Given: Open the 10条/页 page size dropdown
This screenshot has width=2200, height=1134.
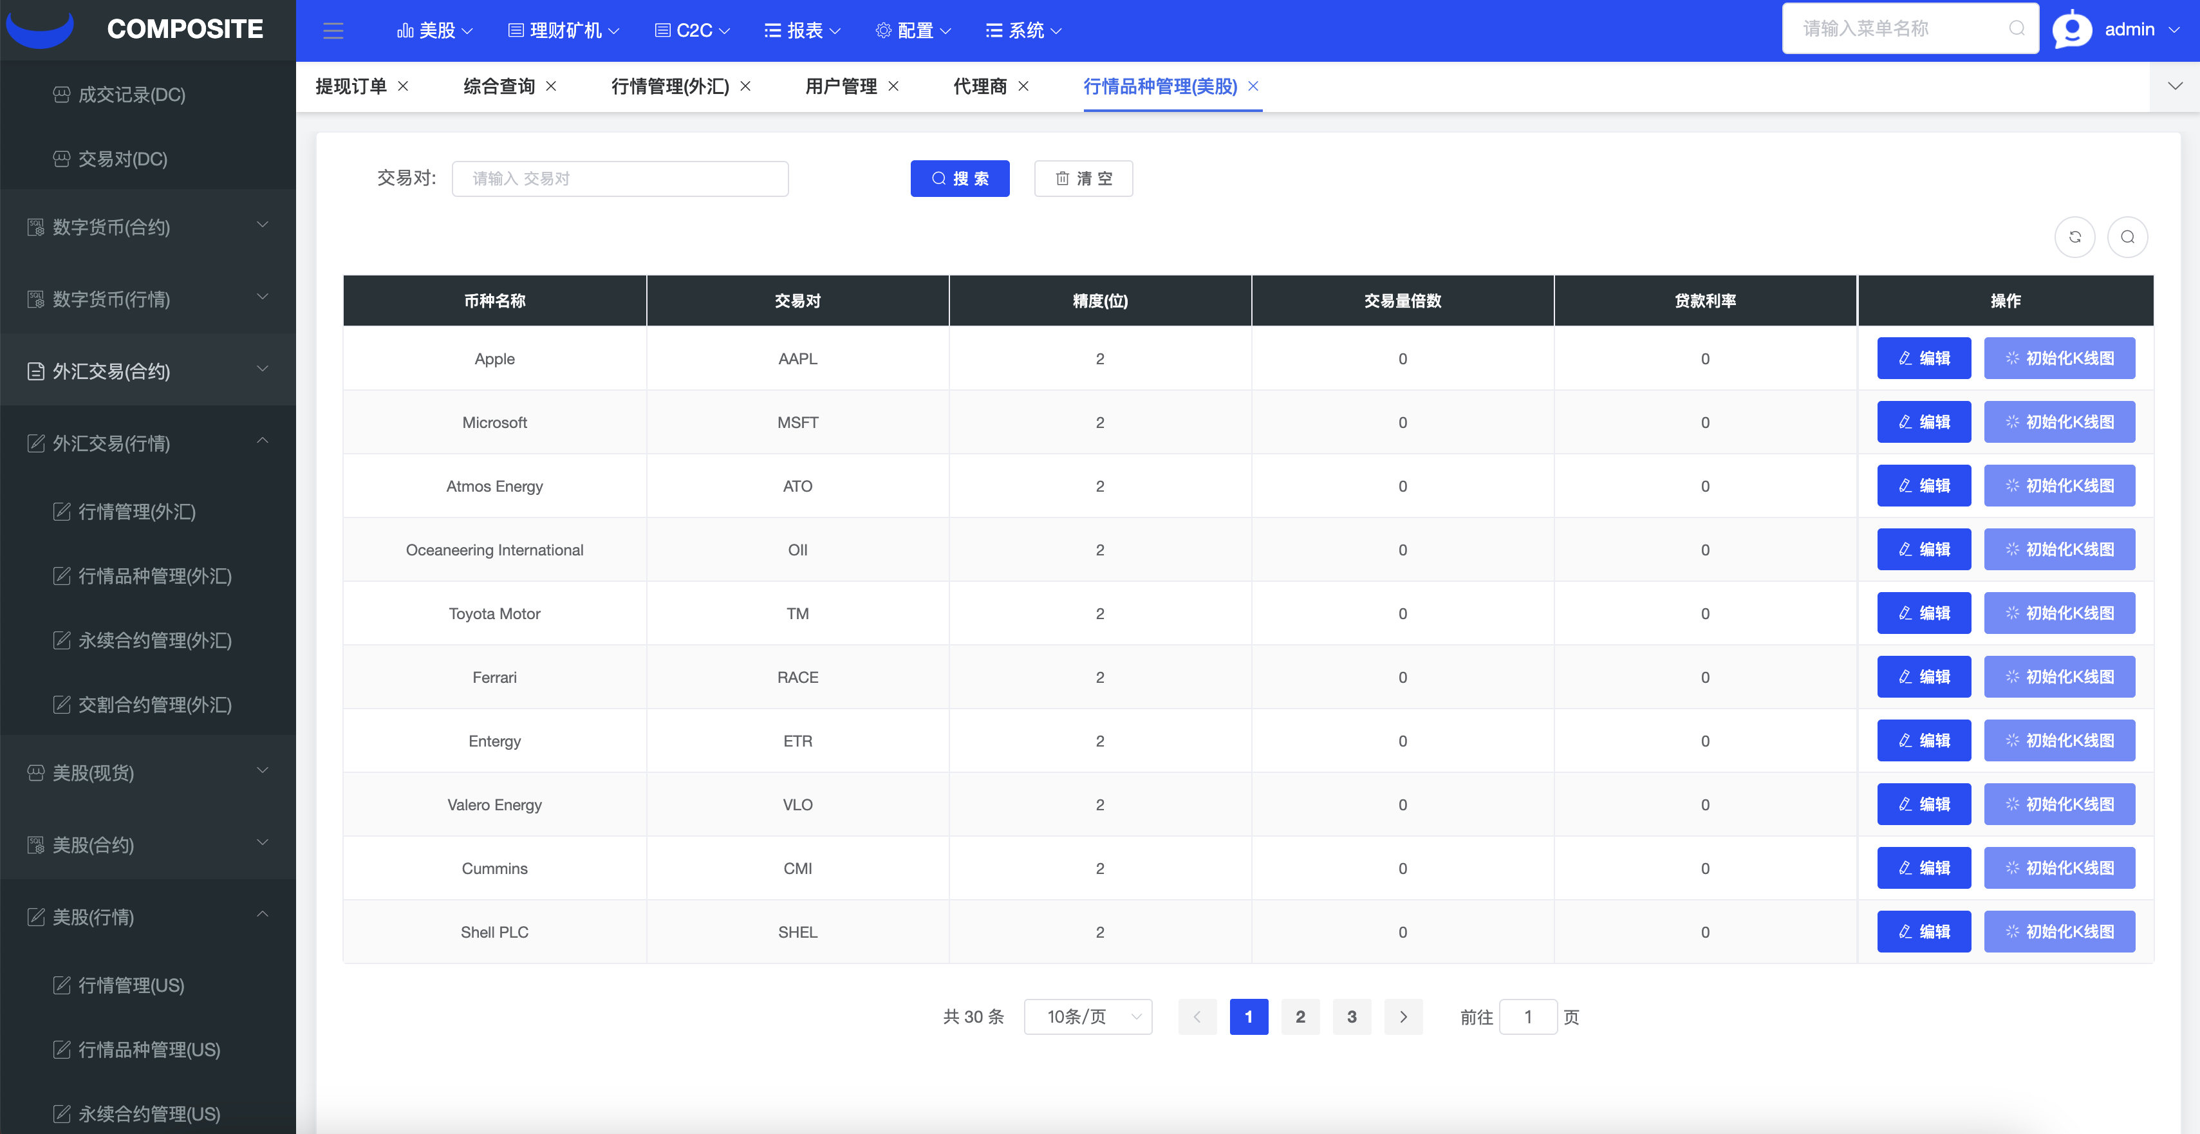Looking at the screenshot, I should pos(1088,1016).
